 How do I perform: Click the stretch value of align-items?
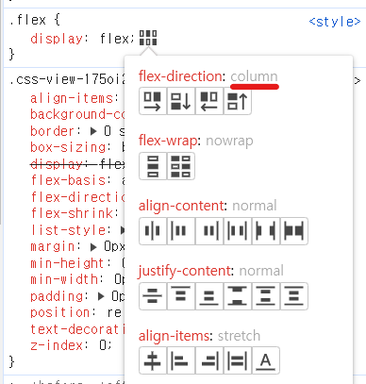[239, 336]
